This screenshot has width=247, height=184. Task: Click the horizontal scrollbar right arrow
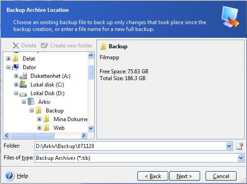(84, 135)
